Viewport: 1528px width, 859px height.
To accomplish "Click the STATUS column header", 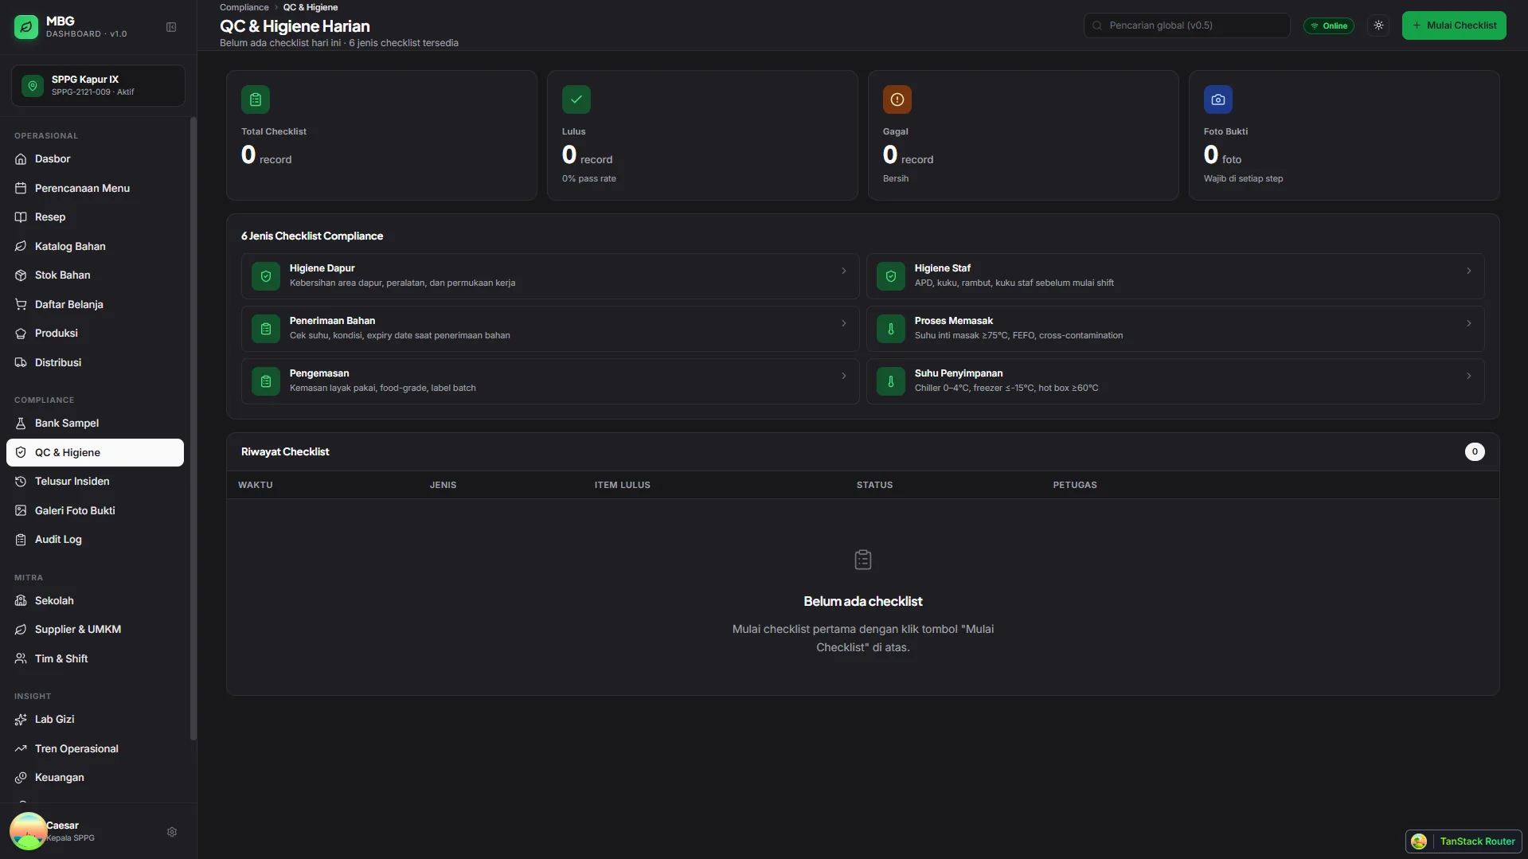I will (874, 485).
